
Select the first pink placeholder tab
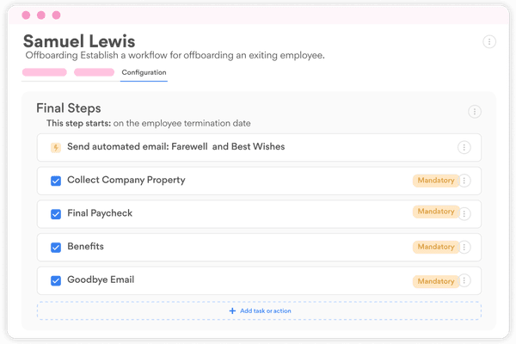pos(45,72)
